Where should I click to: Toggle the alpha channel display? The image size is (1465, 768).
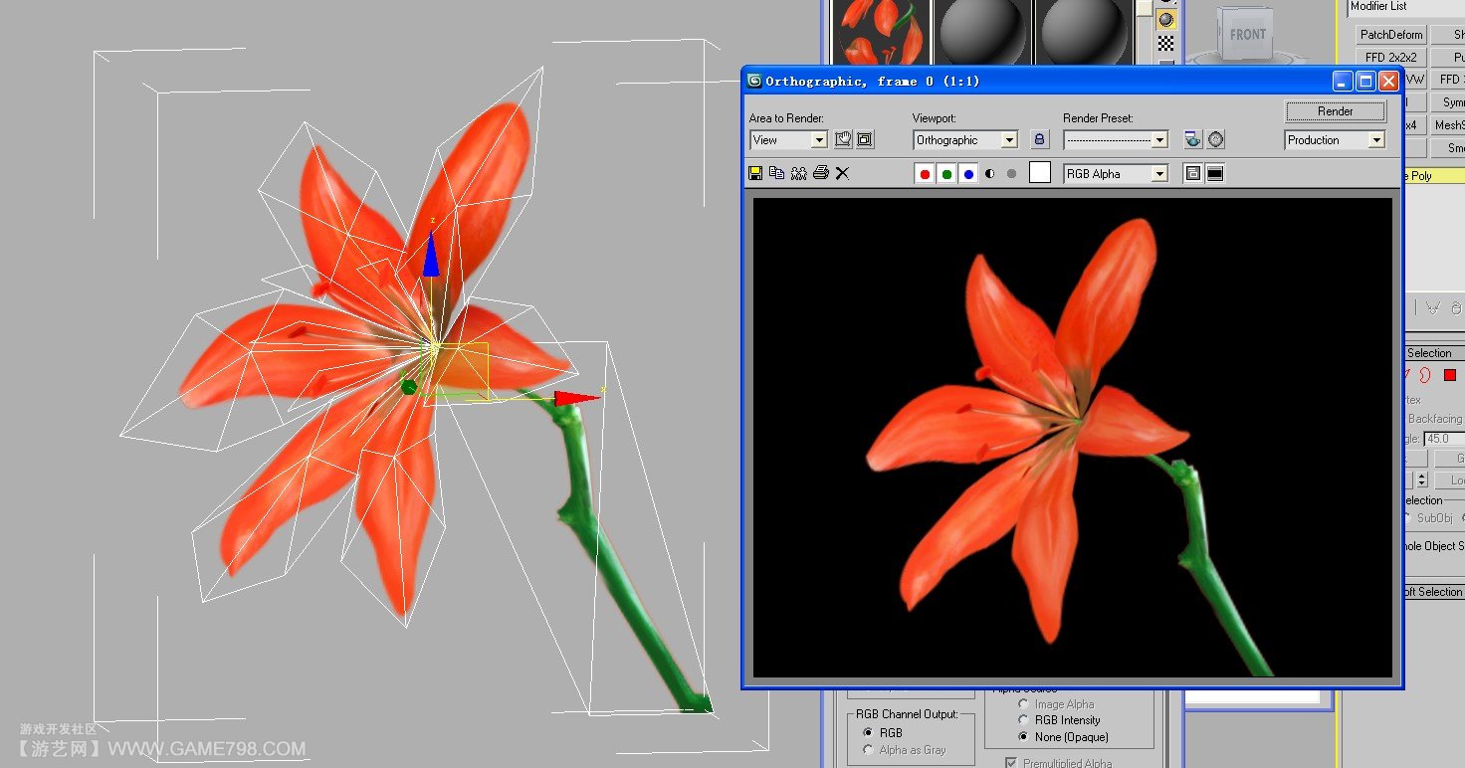pos(989,174)
